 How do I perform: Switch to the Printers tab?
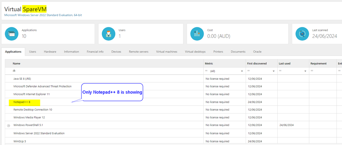(218, 52)
